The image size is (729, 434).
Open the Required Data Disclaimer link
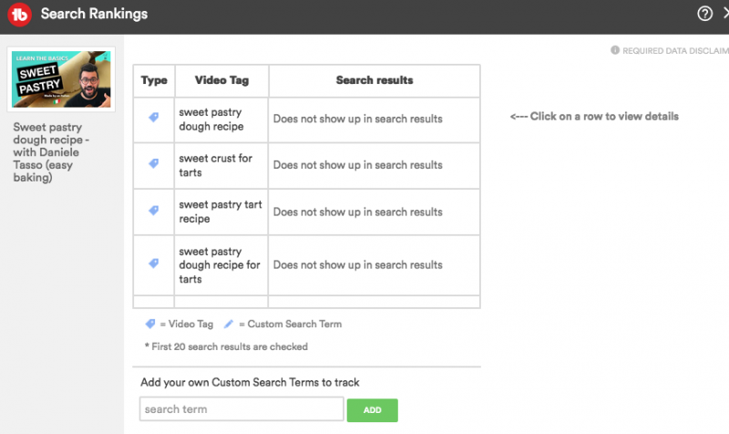674,51
